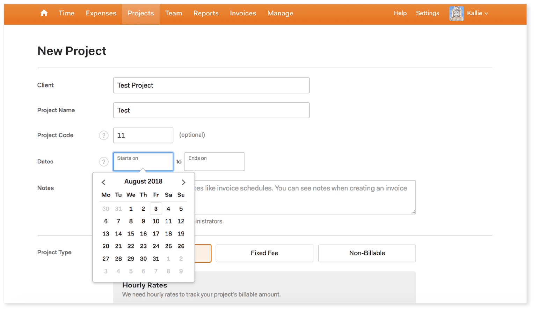
Task: Select the Non-Billable project type
Action: (366, 253)
